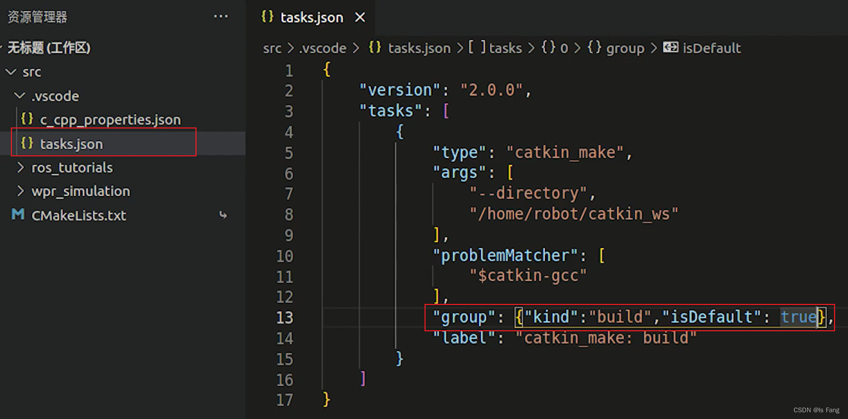Collapse the .vscode folder
848x419 pixels.
click(x=20, y=95)
